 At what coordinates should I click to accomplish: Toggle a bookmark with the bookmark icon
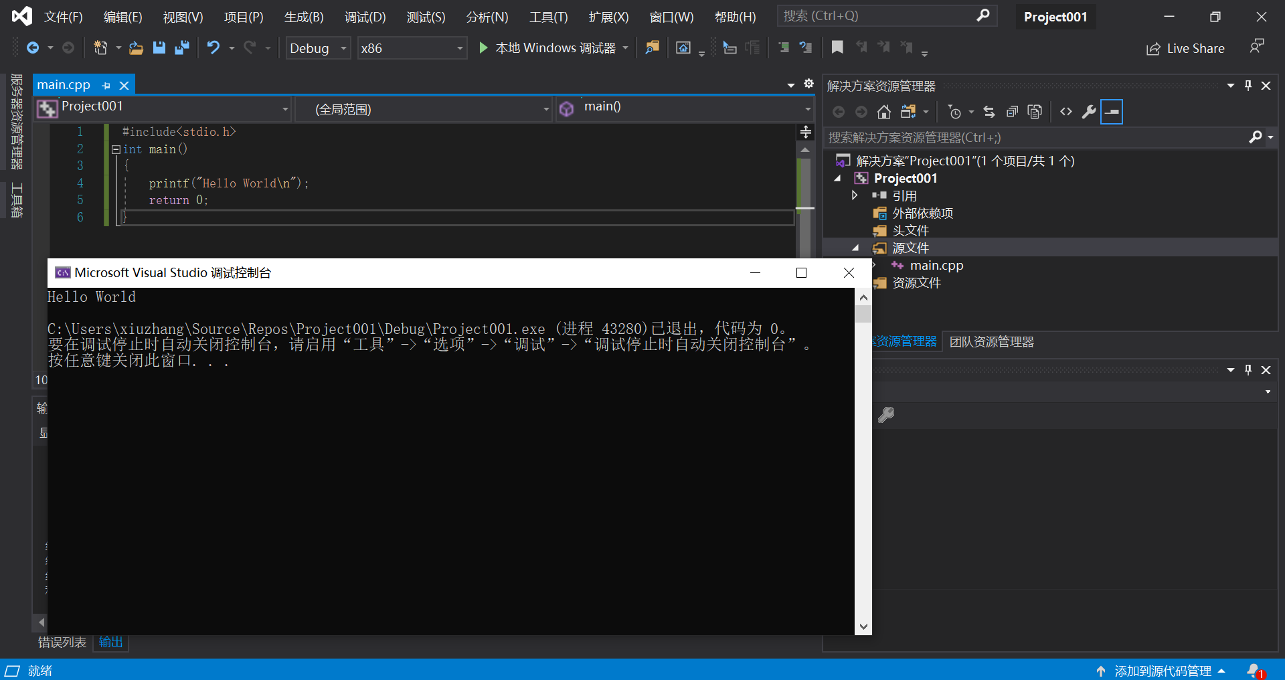pos(837,47)
